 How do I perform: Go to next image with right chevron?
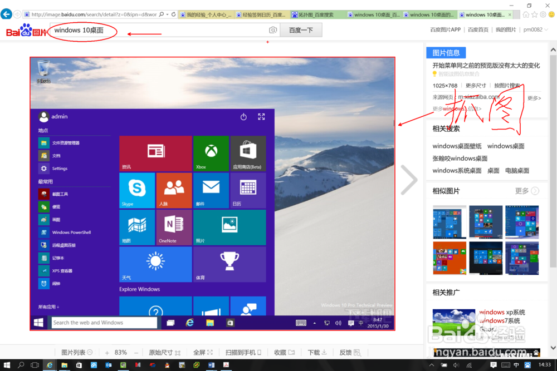click(x=409, y=180)
